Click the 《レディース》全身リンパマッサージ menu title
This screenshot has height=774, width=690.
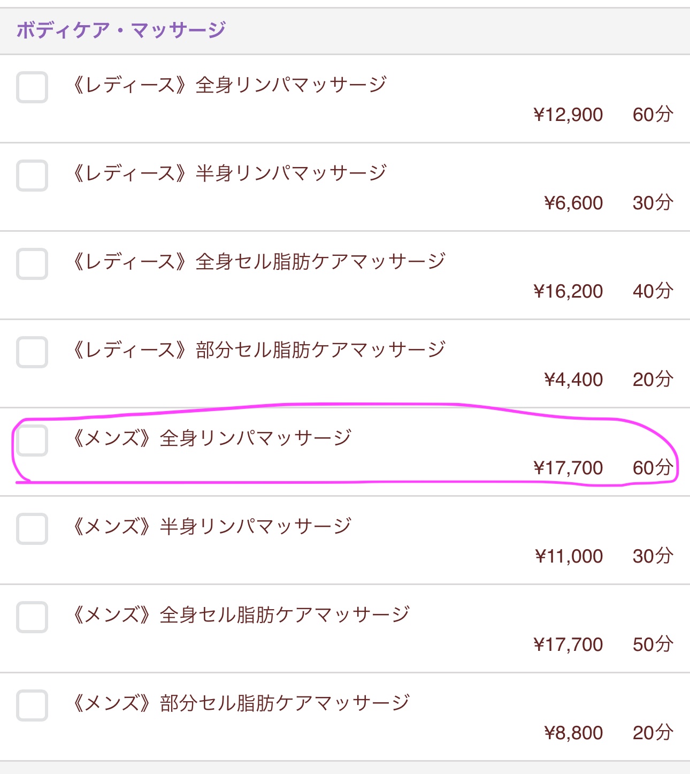[x=229, y=85]
